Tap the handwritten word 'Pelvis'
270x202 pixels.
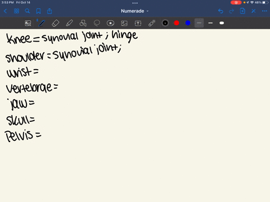coord(19,135)
